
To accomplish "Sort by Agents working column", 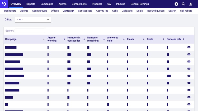I will [64, 39].
